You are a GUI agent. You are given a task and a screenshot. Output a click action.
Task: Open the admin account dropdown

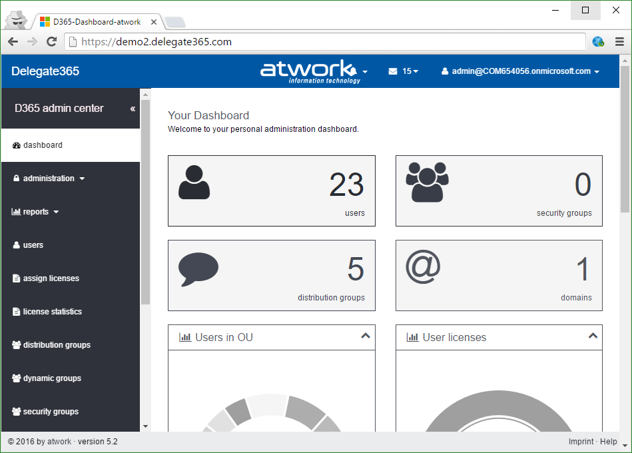520,71
